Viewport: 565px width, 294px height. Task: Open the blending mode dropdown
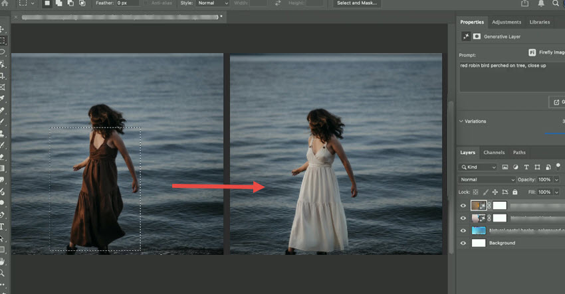click(487, 180)
